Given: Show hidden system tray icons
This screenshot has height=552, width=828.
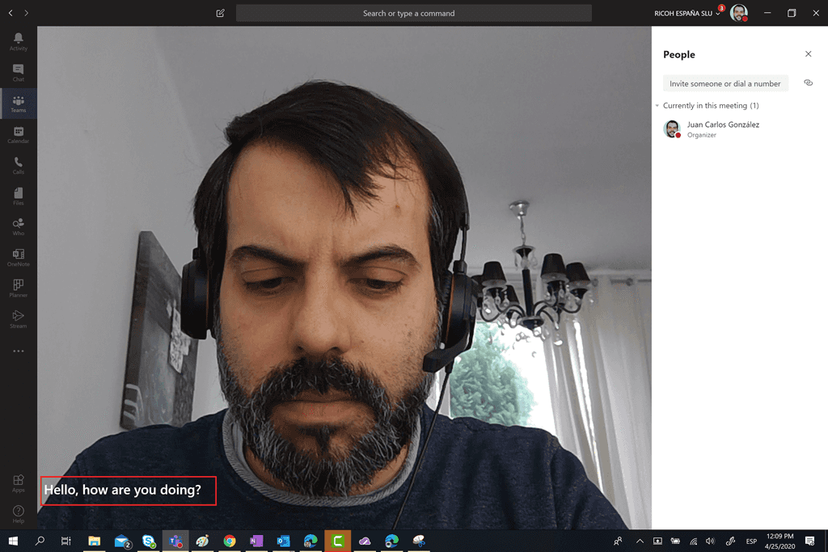Looking at the screenshot, I should (x=640, y=541).
